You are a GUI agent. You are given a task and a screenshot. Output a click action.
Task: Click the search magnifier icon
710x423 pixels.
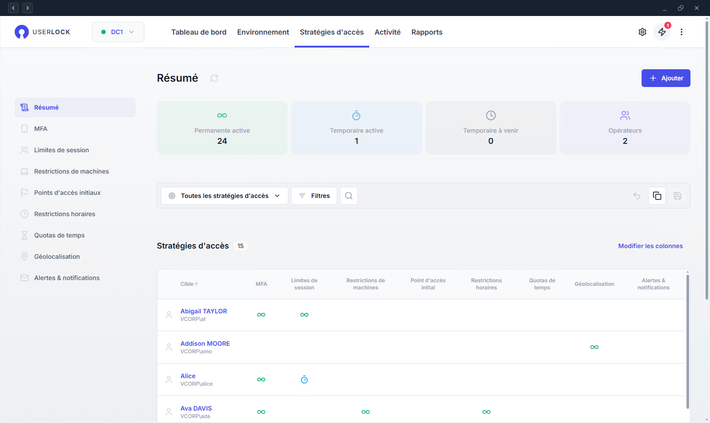[x=349, y=196]
